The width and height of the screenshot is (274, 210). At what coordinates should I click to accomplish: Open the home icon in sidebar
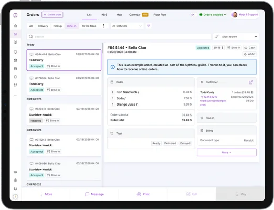coord(15,26)
